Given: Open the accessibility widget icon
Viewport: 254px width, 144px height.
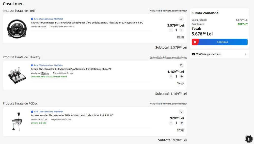Looking at the screenshot, I should [248, 138].
